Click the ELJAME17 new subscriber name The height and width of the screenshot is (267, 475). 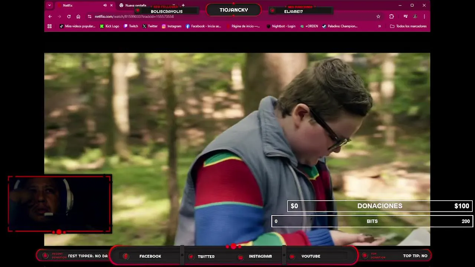pyautogui.click(x=294, y=11)
